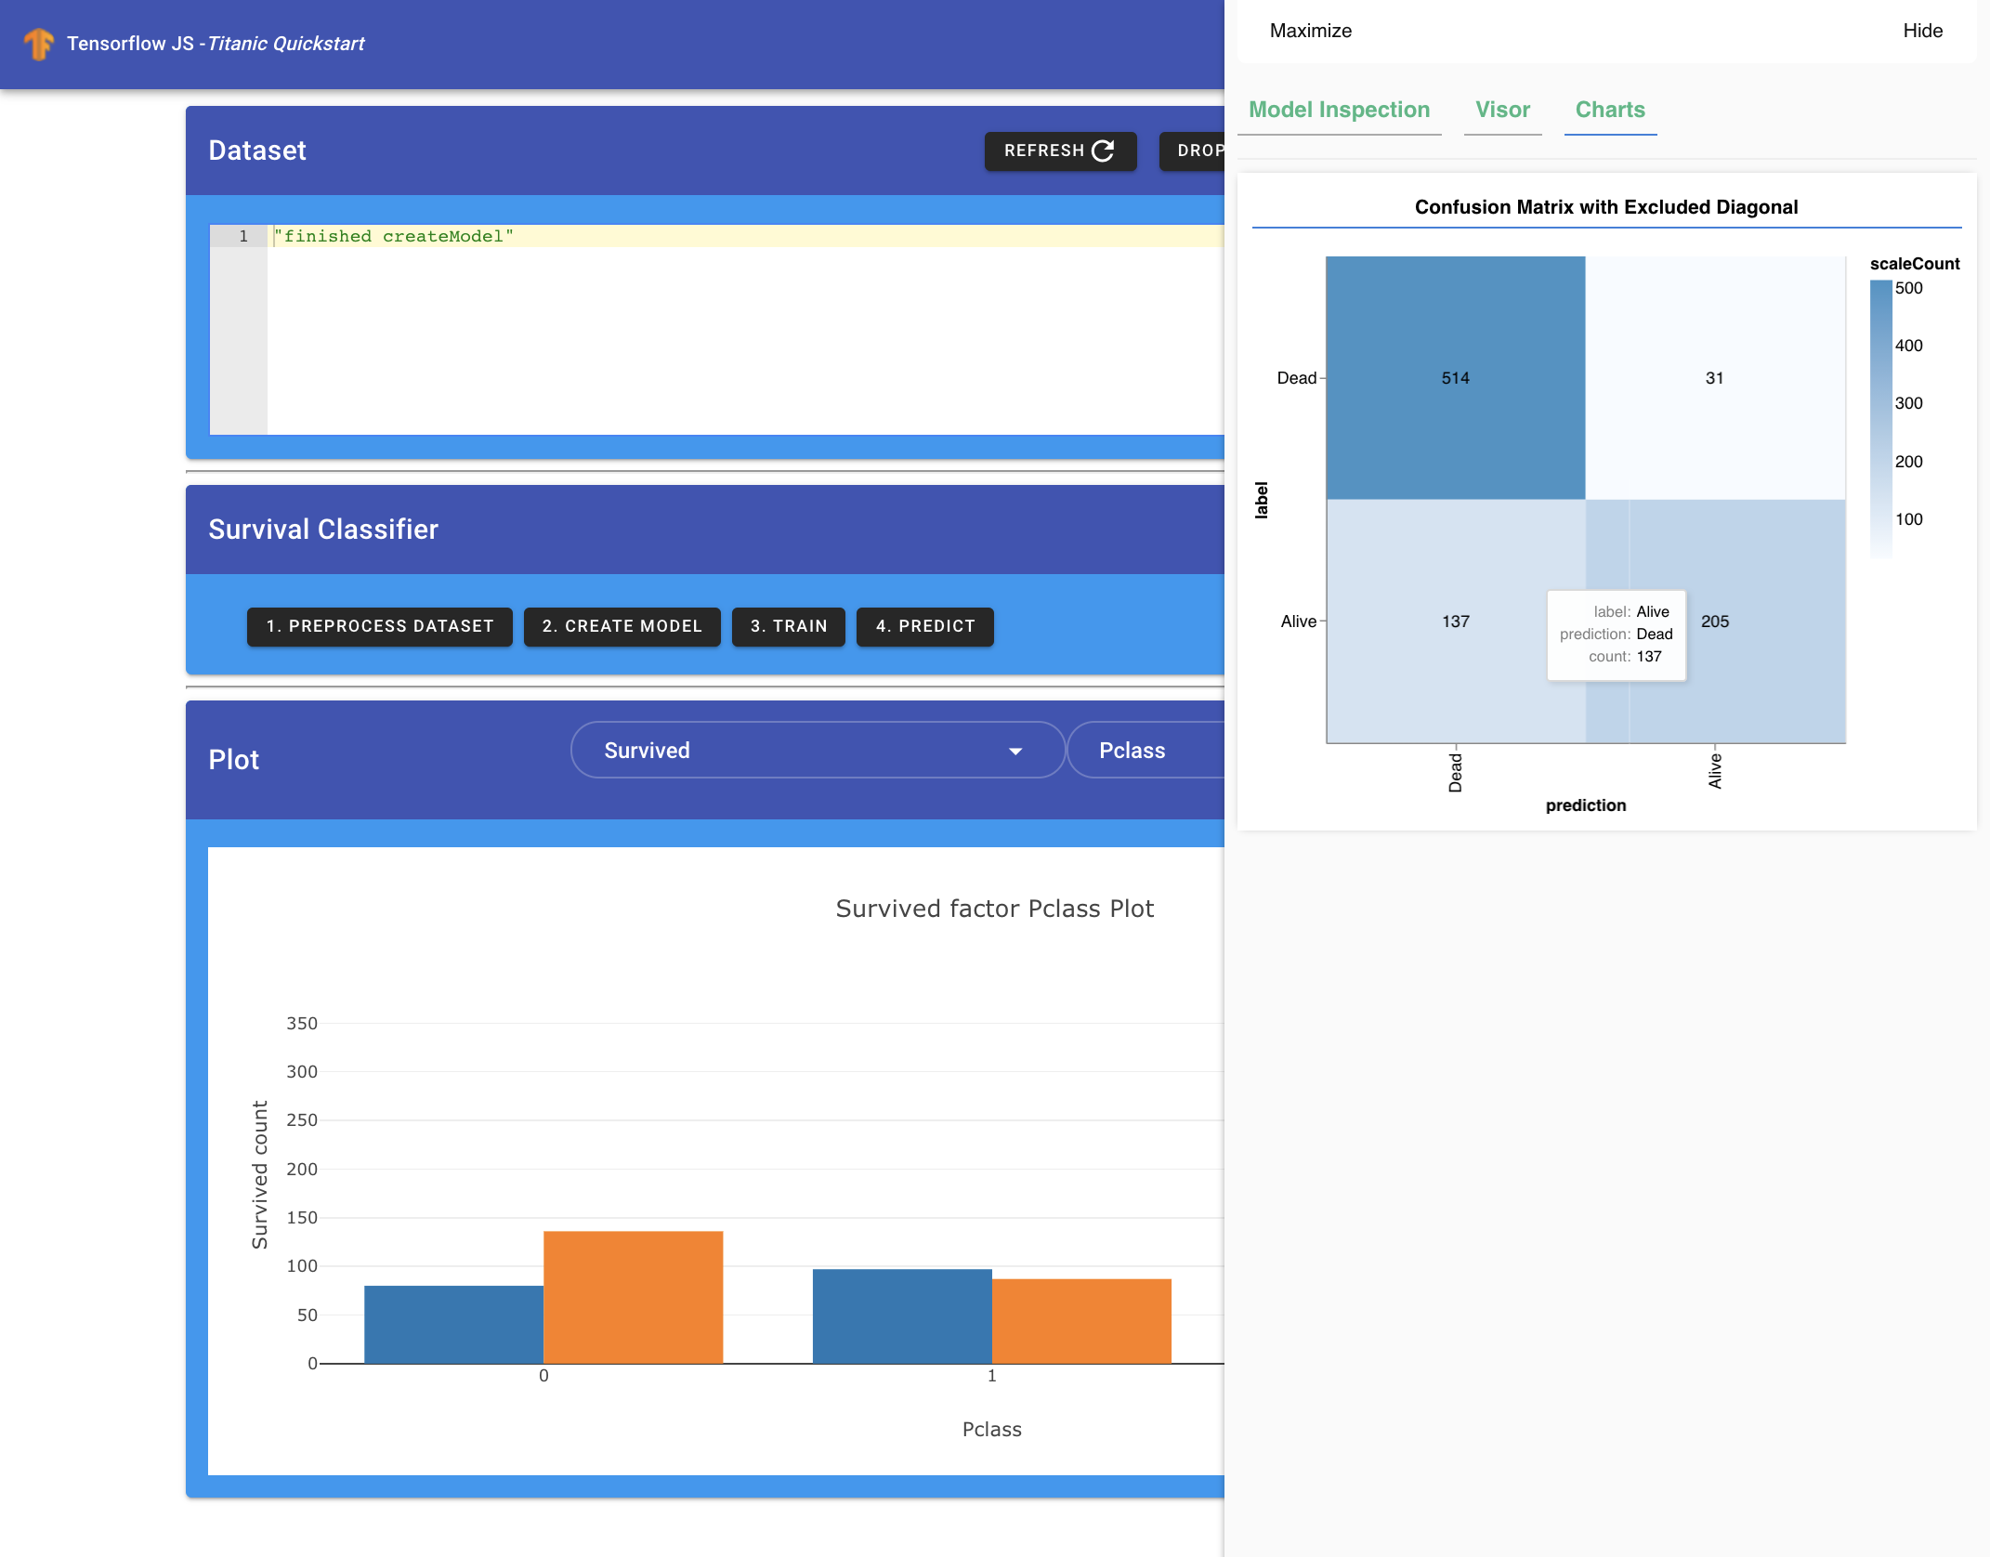Select the Charts tab
The height and width of the screenshot is (1557, 1990).
(x=1610, y=110)
